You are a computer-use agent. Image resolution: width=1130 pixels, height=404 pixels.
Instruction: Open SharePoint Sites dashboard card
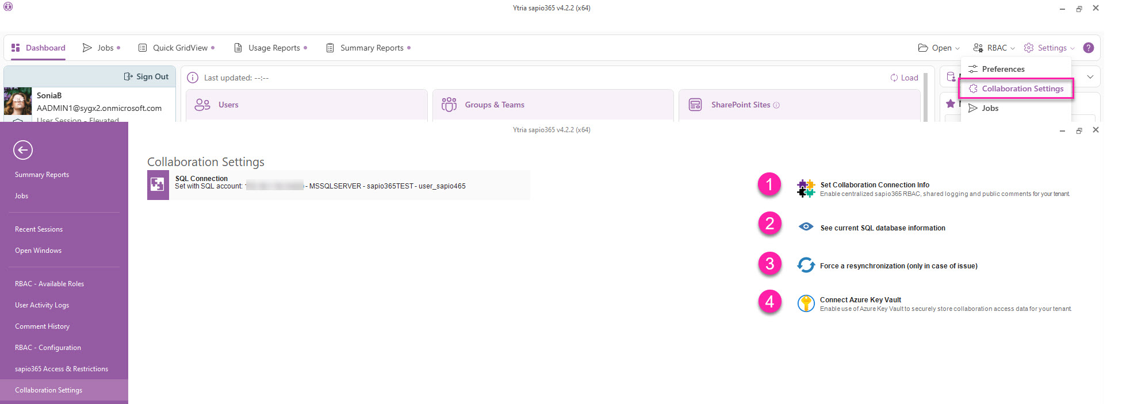(x=799, y=105)
